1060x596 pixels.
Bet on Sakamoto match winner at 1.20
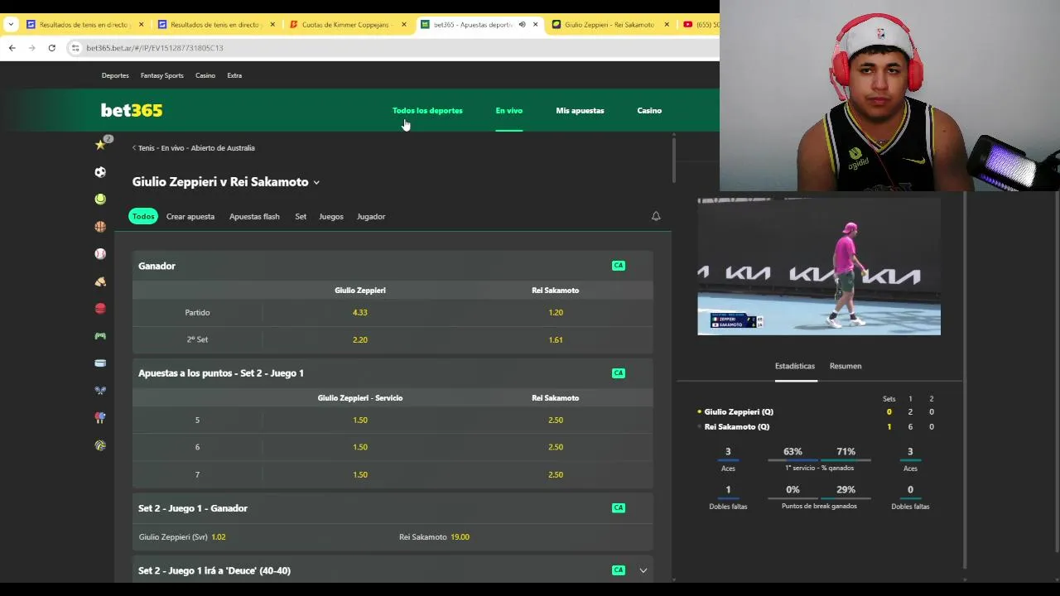(x=556, y=313)
